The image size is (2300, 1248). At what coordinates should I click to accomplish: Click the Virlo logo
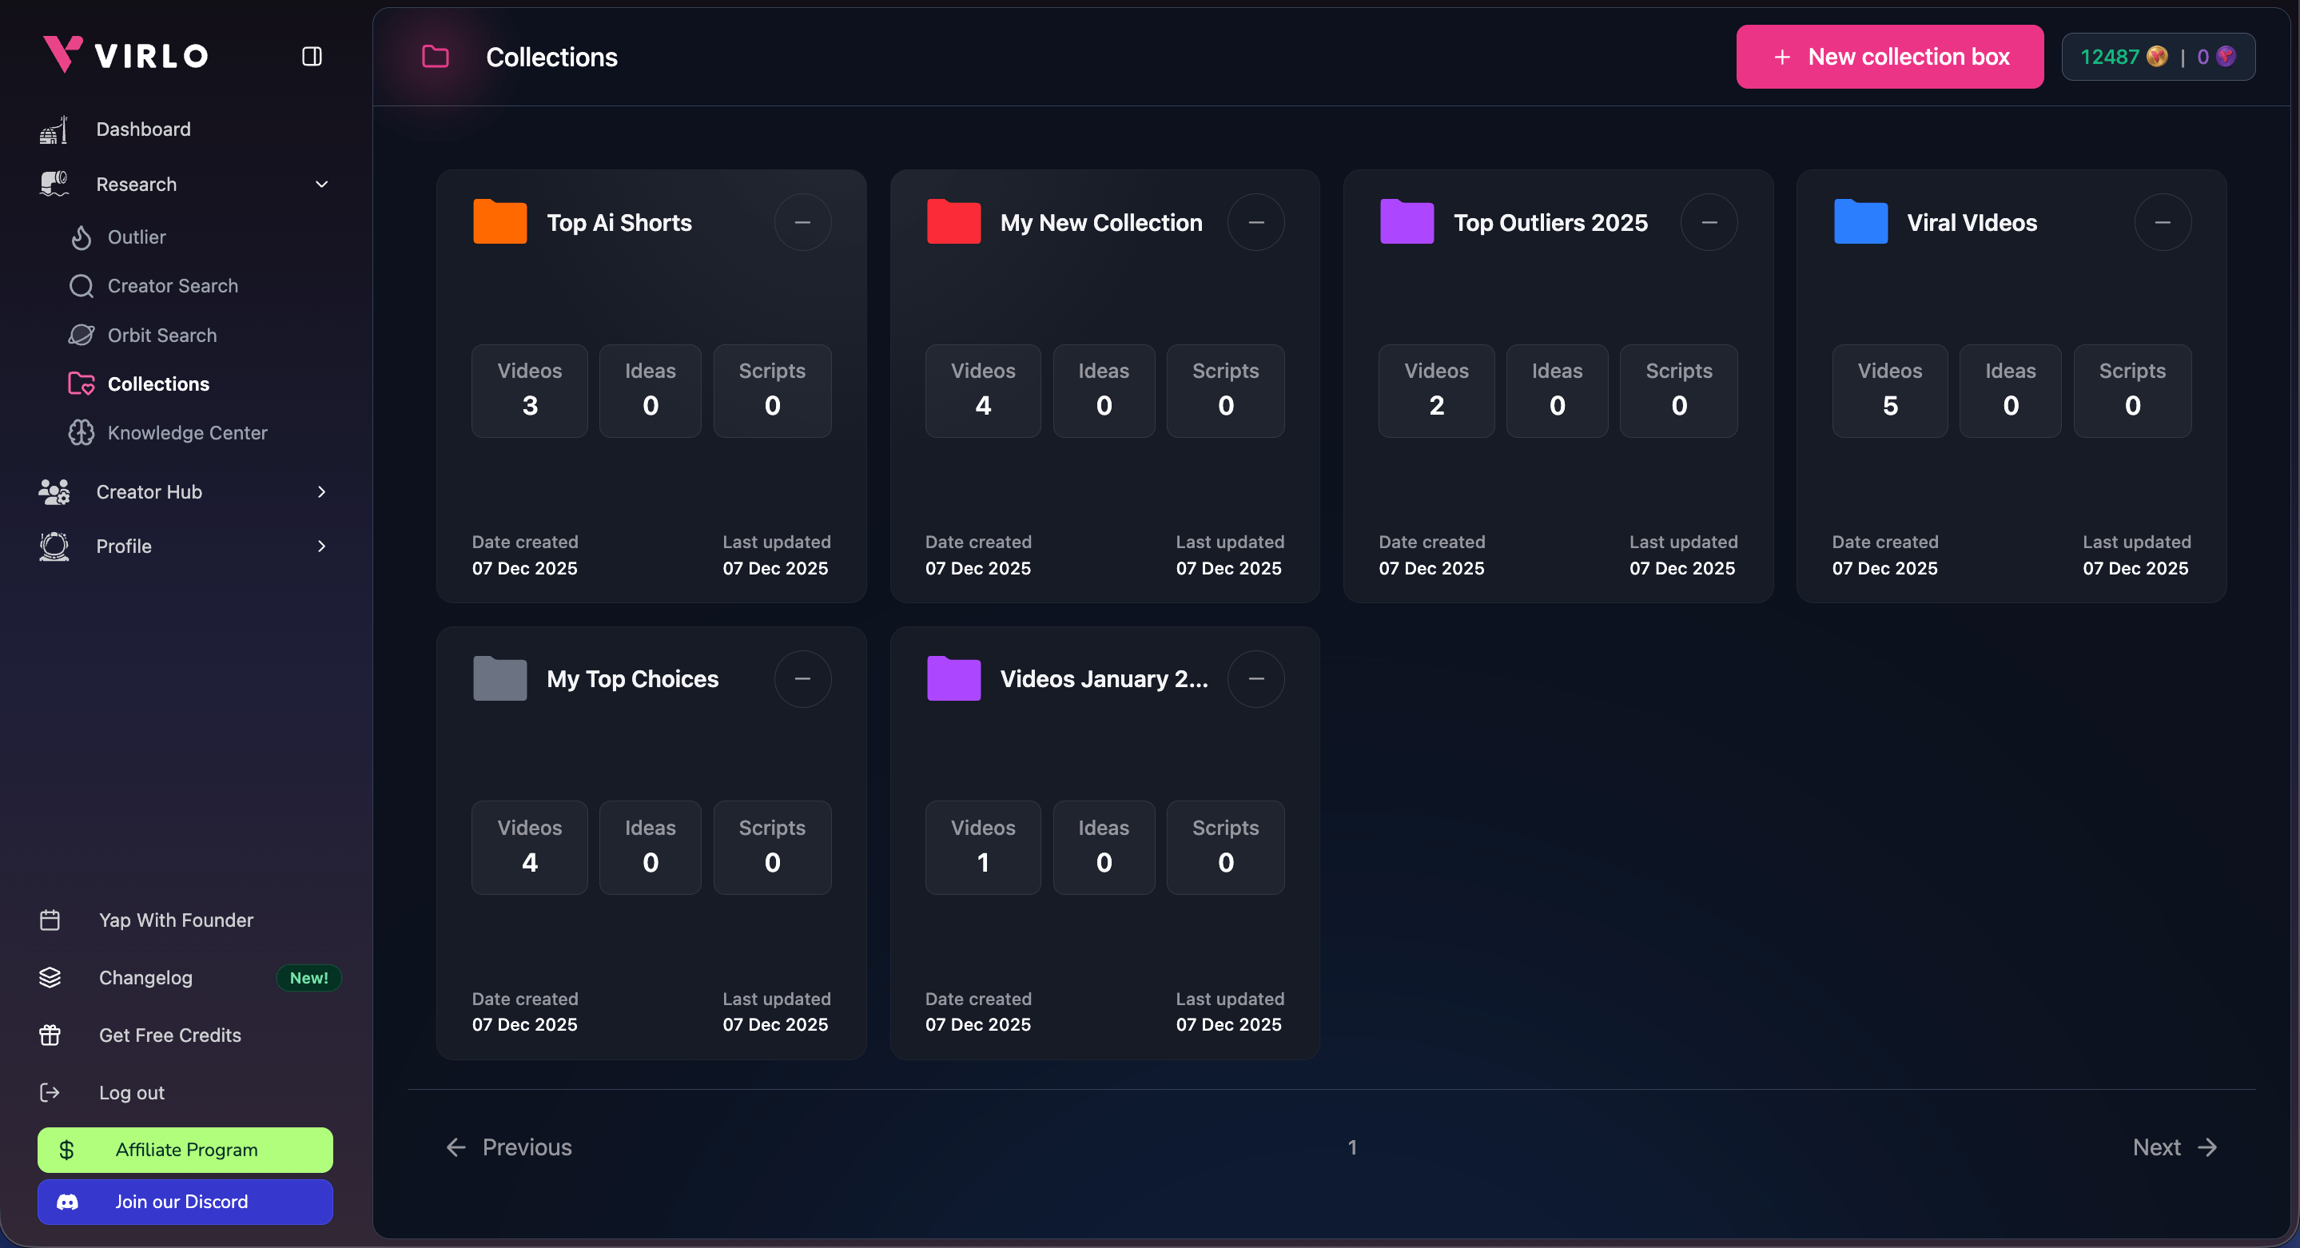(124, 54)
